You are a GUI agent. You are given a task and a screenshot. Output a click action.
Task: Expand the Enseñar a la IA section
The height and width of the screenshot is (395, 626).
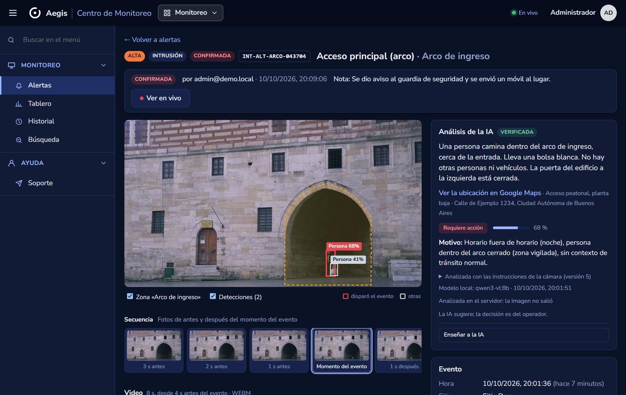click(x=524, y=335)
